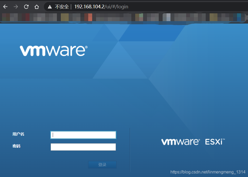
Task: Select the 192.168.104.2 URL in address bar
Action: click(101, 7)
